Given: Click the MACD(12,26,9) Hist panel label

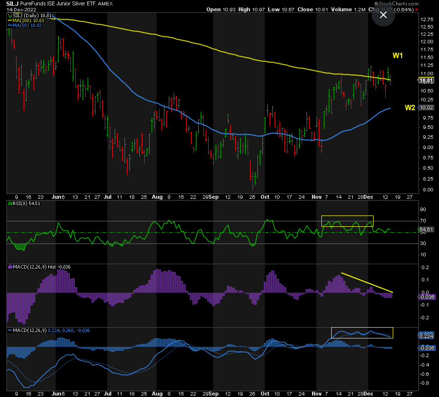Looking at the screenshot, I should click(42, 267).
